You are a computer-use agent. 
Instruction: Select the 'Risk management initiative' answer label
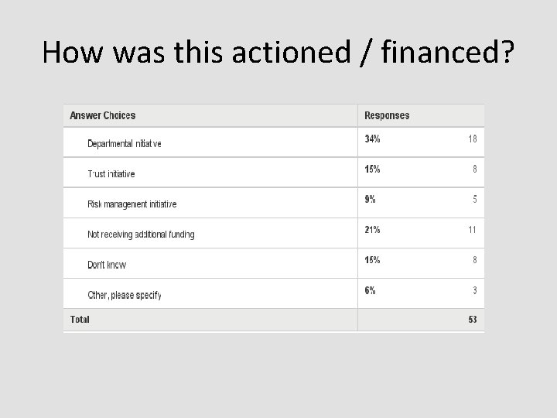[x=132, y=204]
